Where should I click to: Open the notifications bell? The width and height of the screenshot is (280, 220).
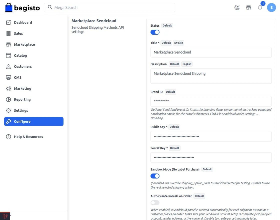tap(260, 7)
